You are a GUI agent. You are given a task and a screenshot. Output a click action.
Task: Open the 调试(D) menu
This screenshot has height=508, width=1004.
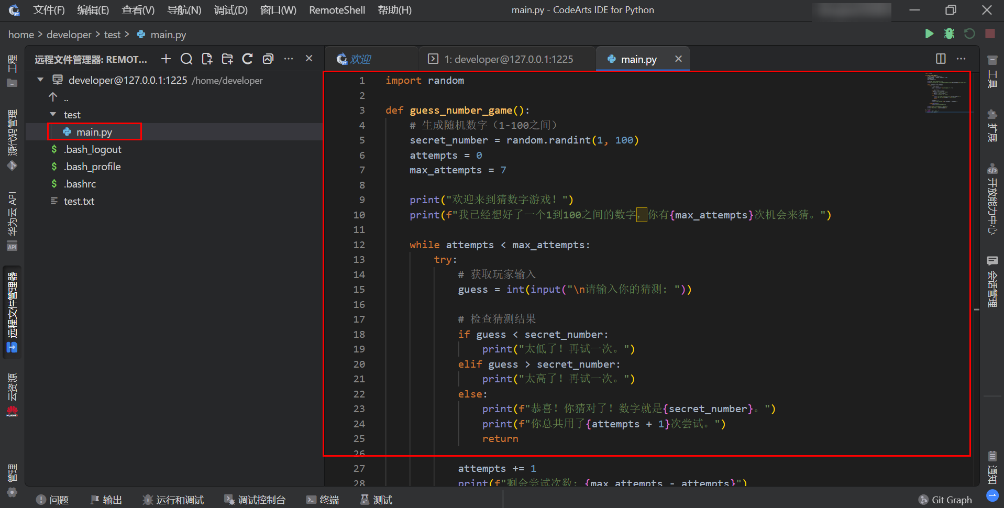(230, 10)
